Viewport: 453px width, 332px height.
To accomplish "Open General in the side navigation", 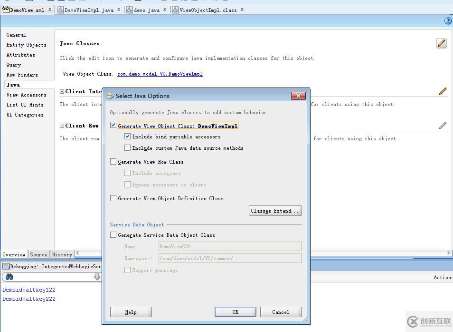I will pos(16,35).
